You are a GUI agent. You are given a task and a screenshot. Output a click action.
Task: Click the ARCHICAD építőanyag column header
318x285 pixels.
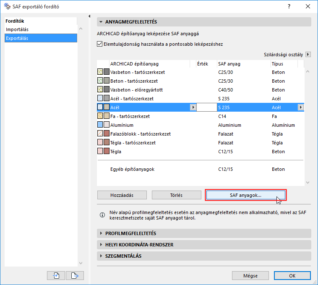[x=149, y=64]
